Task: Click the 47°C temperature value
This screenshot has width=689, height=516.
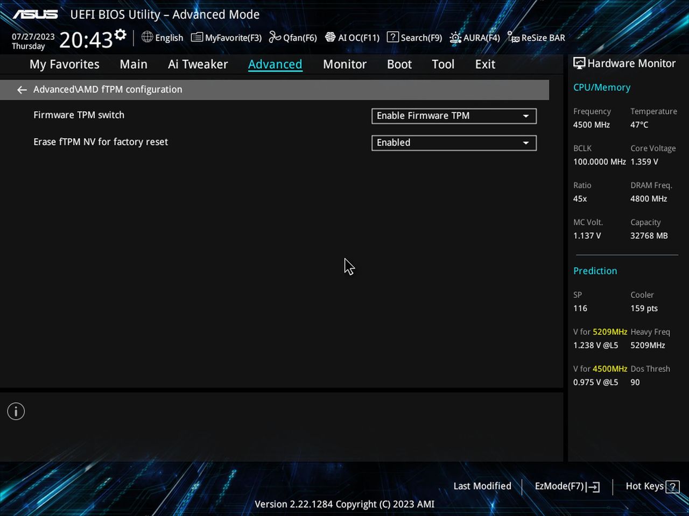Action: pos(639,125)
